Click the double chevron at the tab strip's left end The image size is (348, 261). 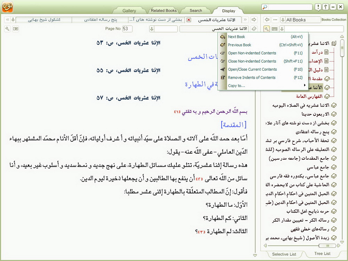7,19
